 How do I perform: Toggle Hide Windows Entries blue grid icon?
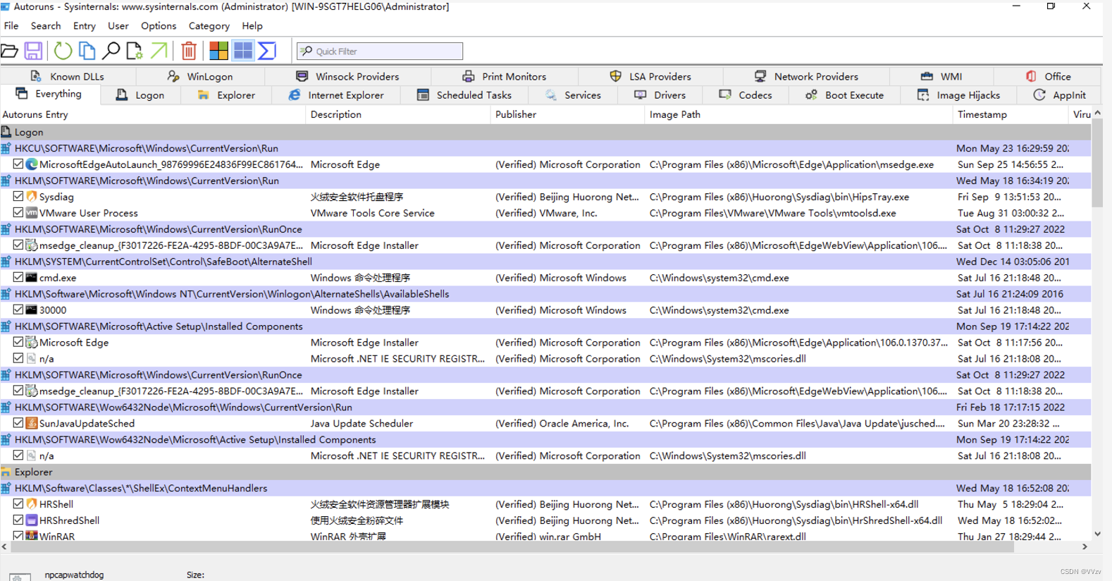[x=243, y=51]
